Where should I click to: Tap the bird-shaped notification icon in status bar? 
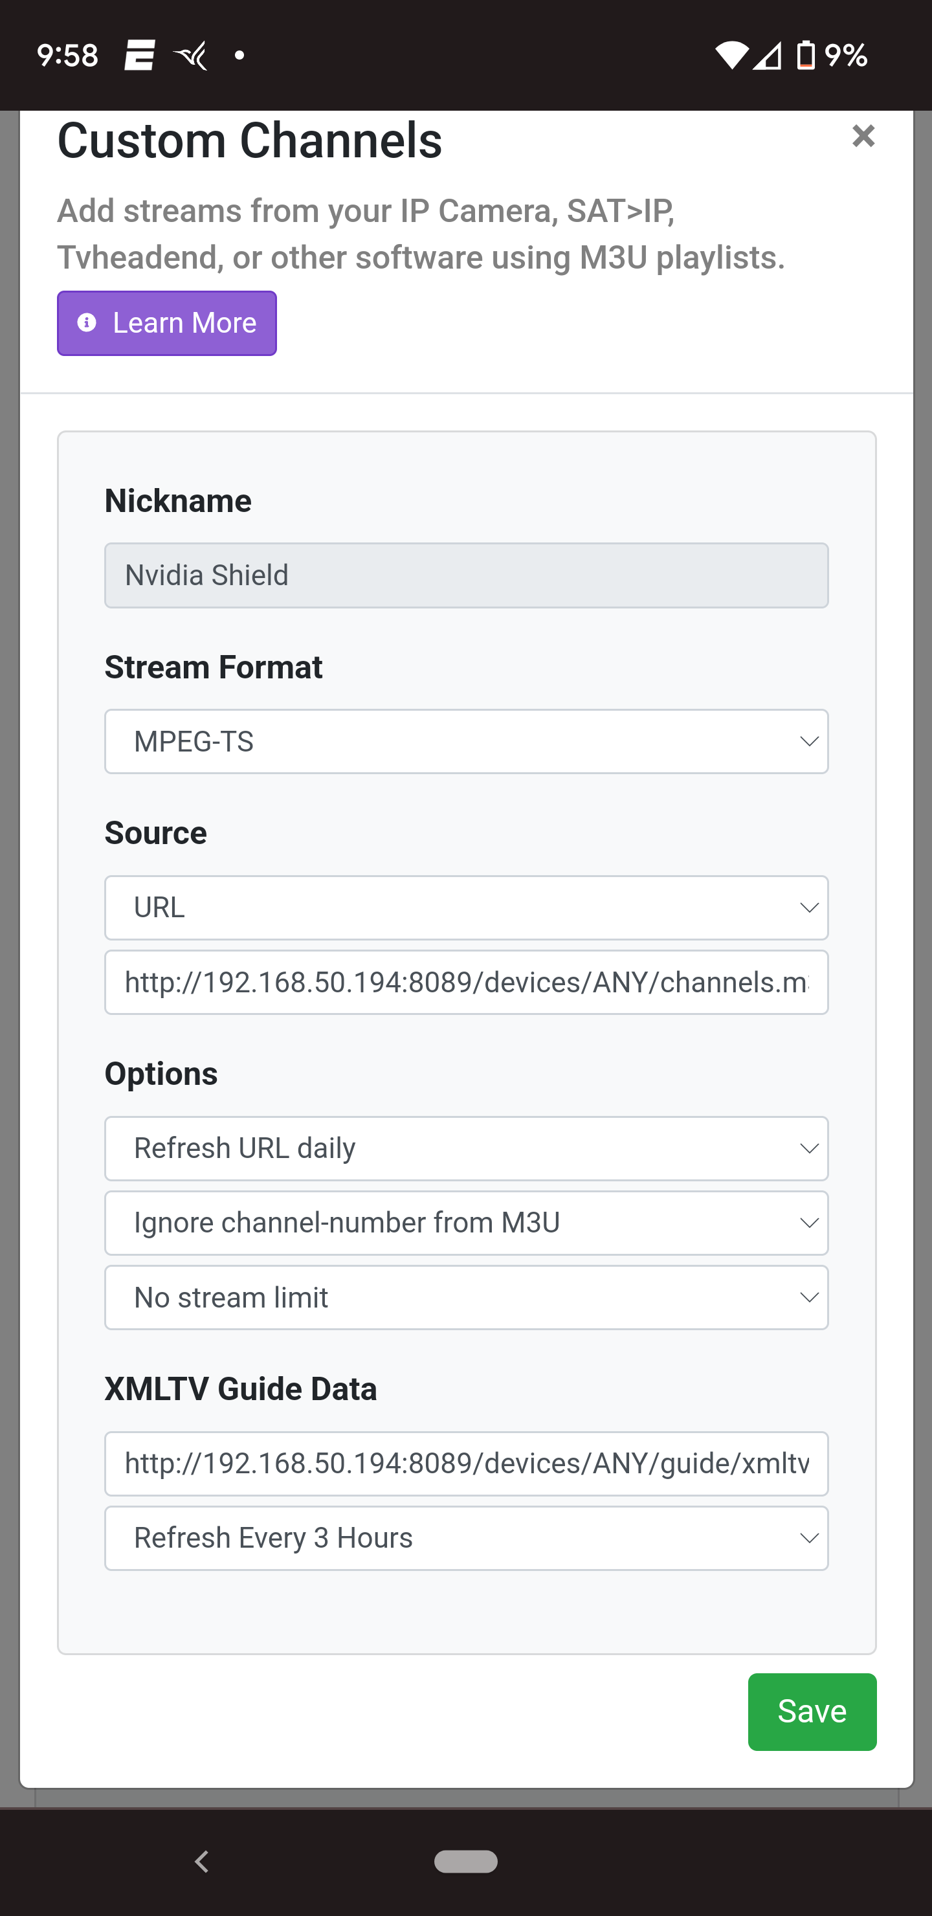(x=190, y=55)
